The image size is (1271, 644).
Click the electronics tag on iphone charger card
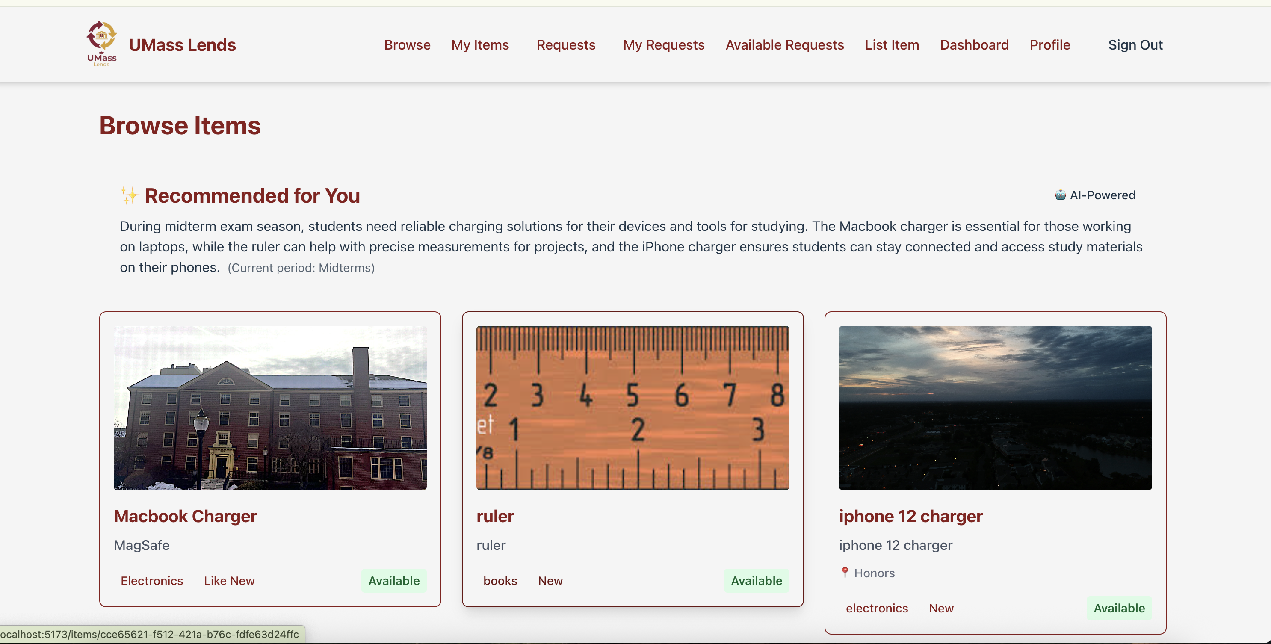877,608
